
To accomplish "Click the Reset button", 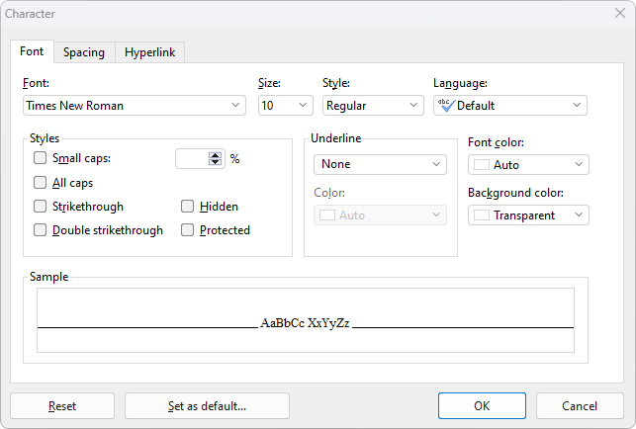I will (x=62, y=406).
